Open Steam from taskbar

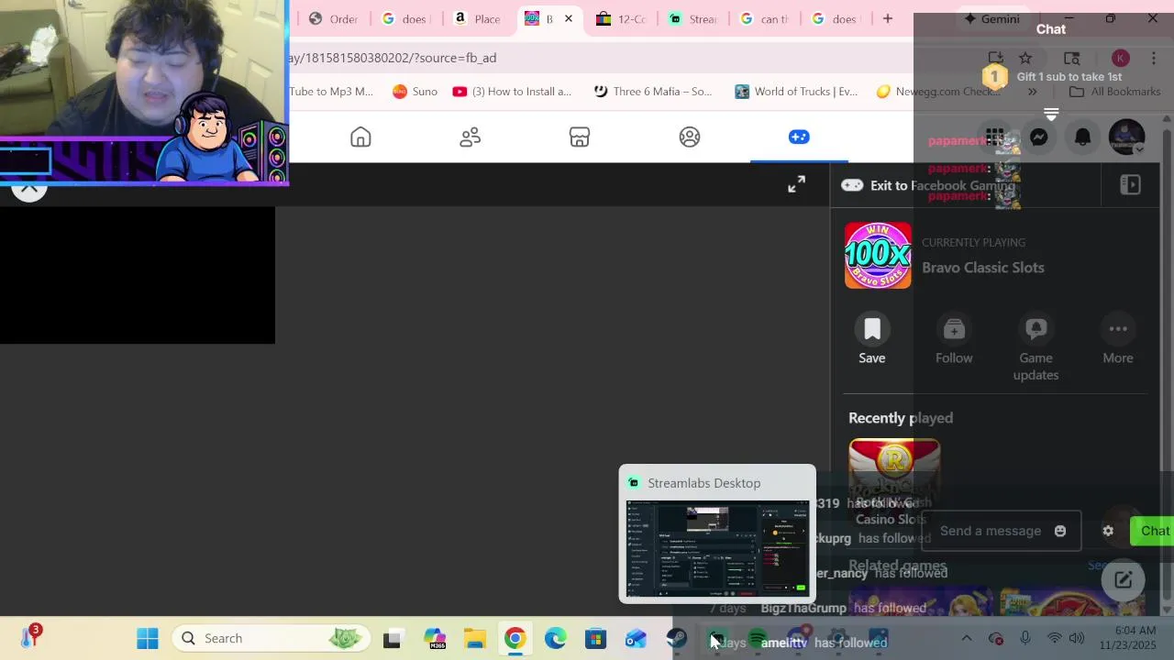[676, 639]
